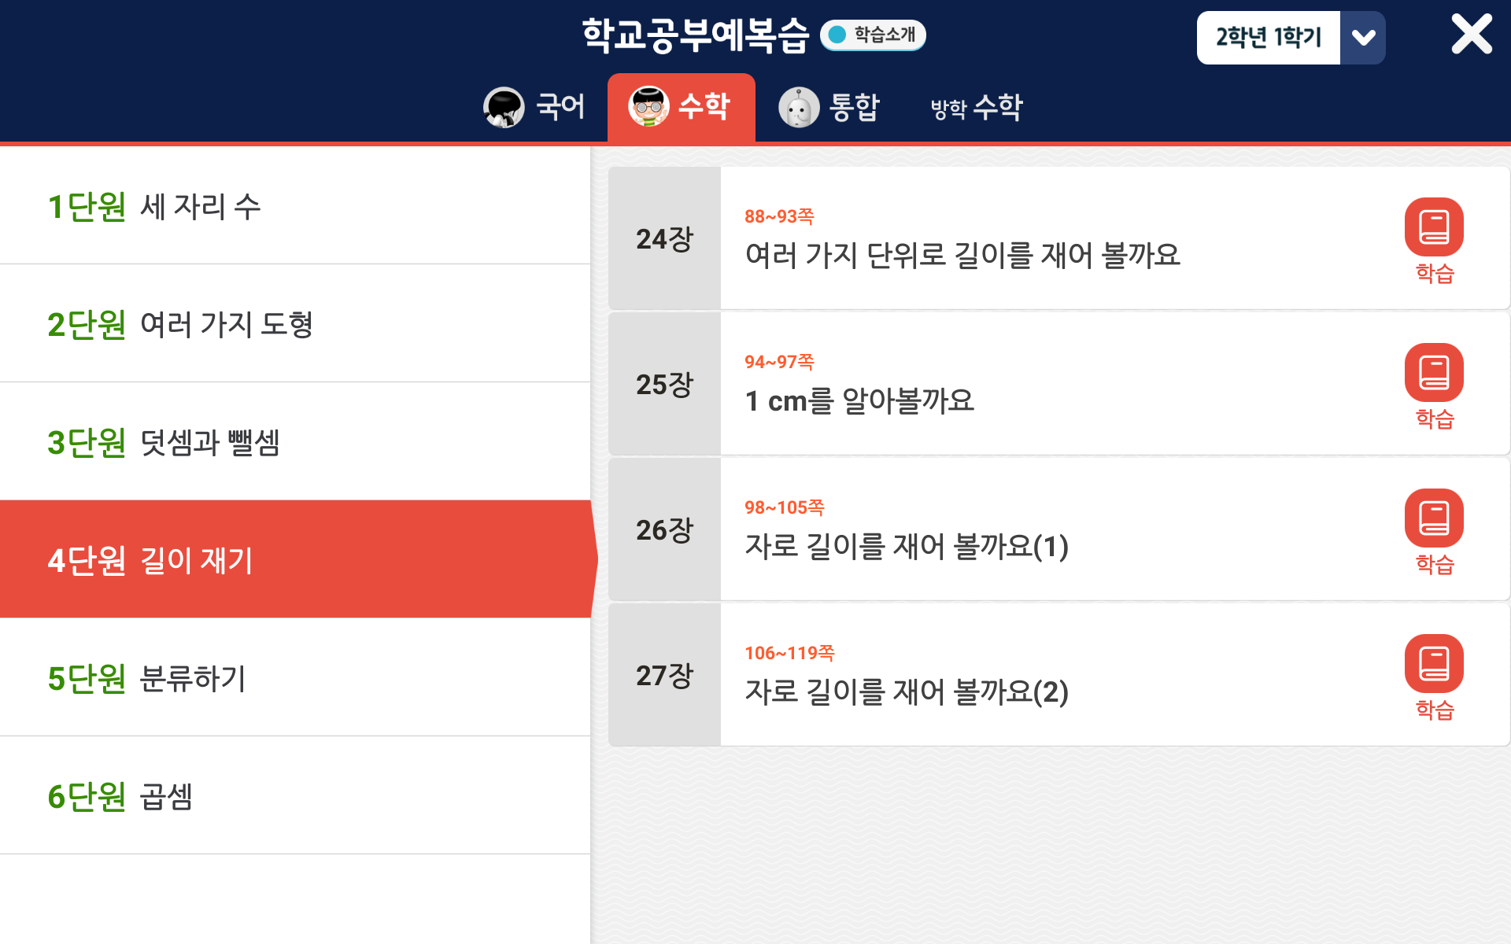Open study book icon for chapter 24

(1433, 227)
